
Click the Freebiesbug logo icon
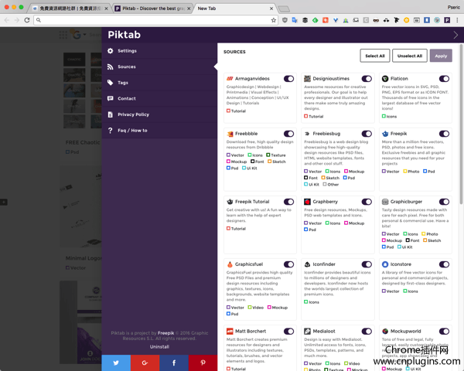(307, 134)
